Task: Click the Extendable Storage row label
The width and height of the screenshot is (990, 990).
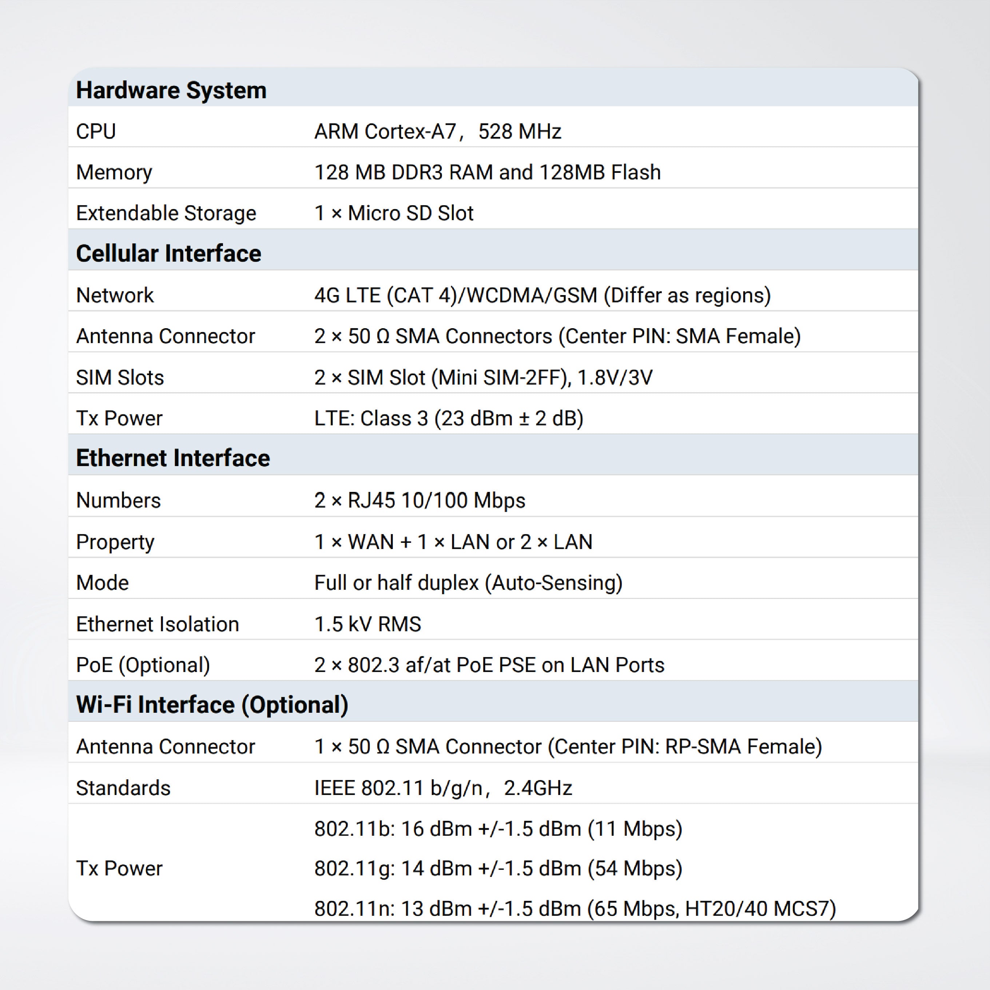Action: [x=166, y=213]
